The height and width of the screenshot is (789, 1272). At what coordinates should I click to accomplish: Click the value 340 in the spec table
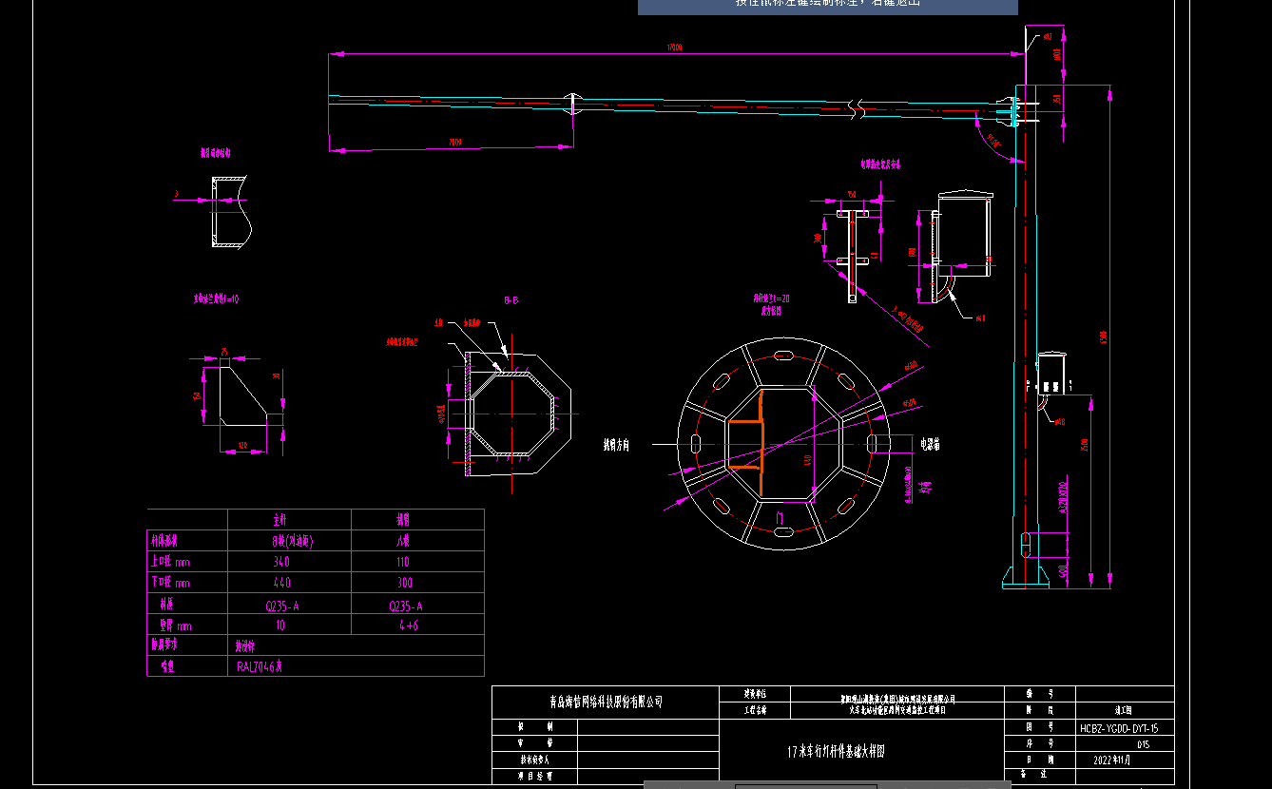(x=281, y=562)
